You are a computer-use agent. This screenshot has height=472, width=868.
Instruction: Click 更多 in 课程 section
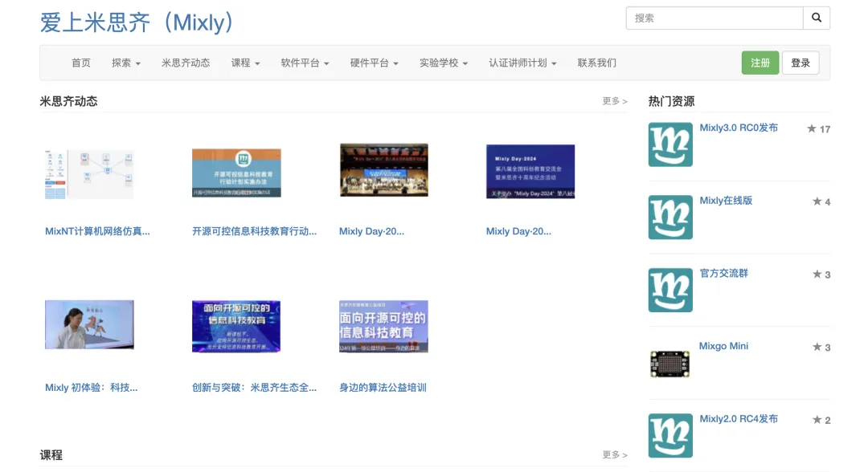coord(615,455)
